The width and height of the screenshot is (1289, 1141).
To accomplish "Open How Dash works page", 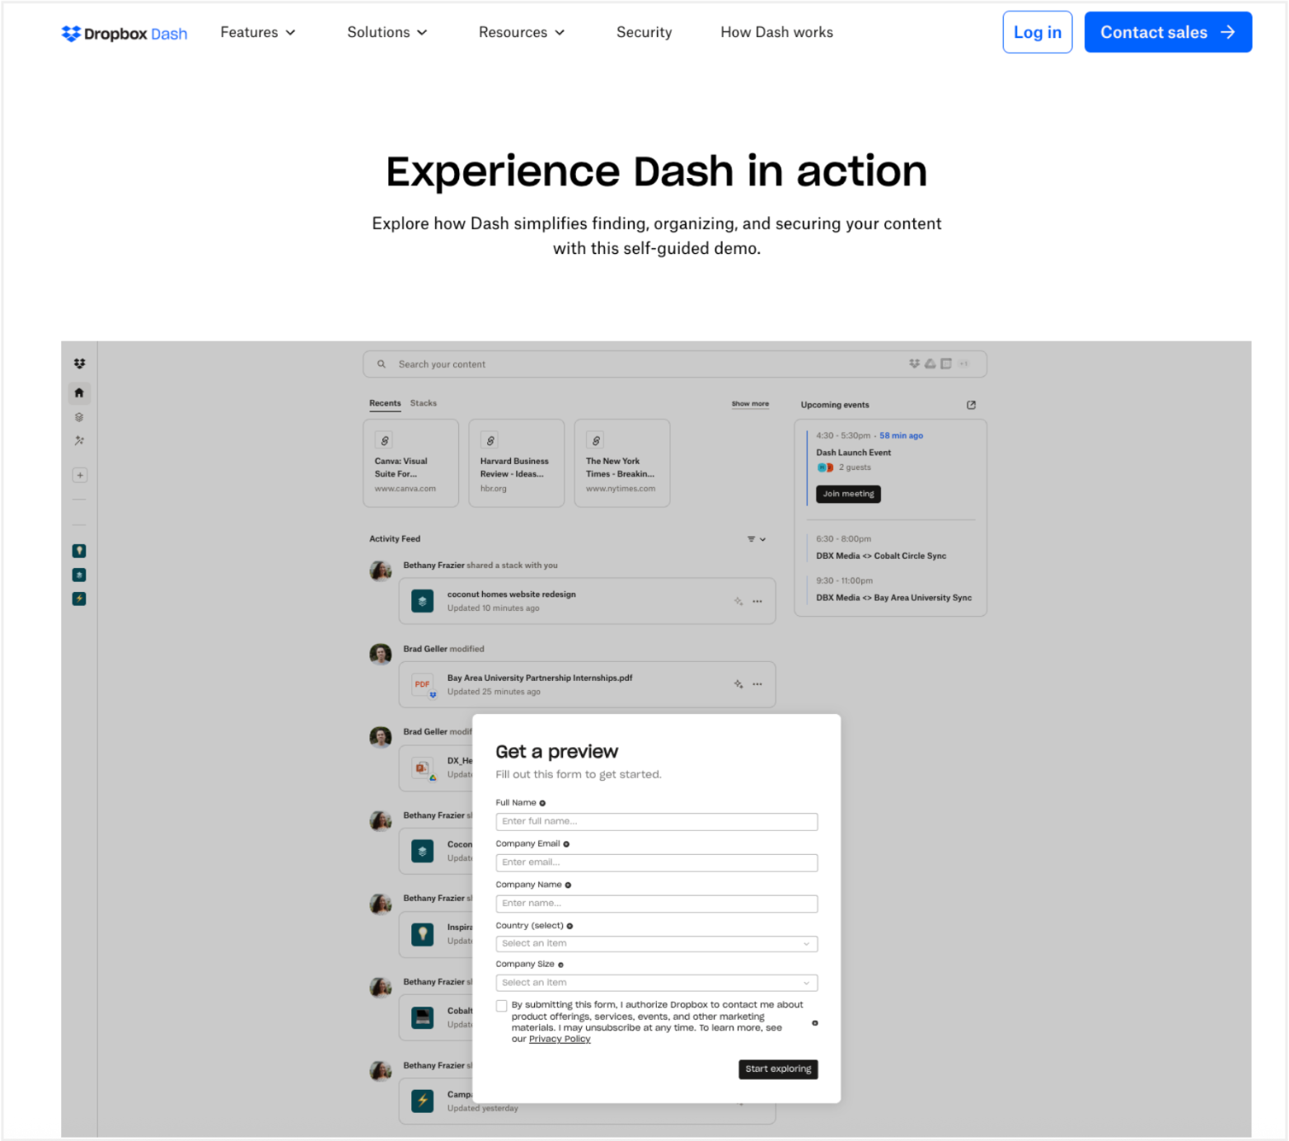I will click(x=776, y=32).
